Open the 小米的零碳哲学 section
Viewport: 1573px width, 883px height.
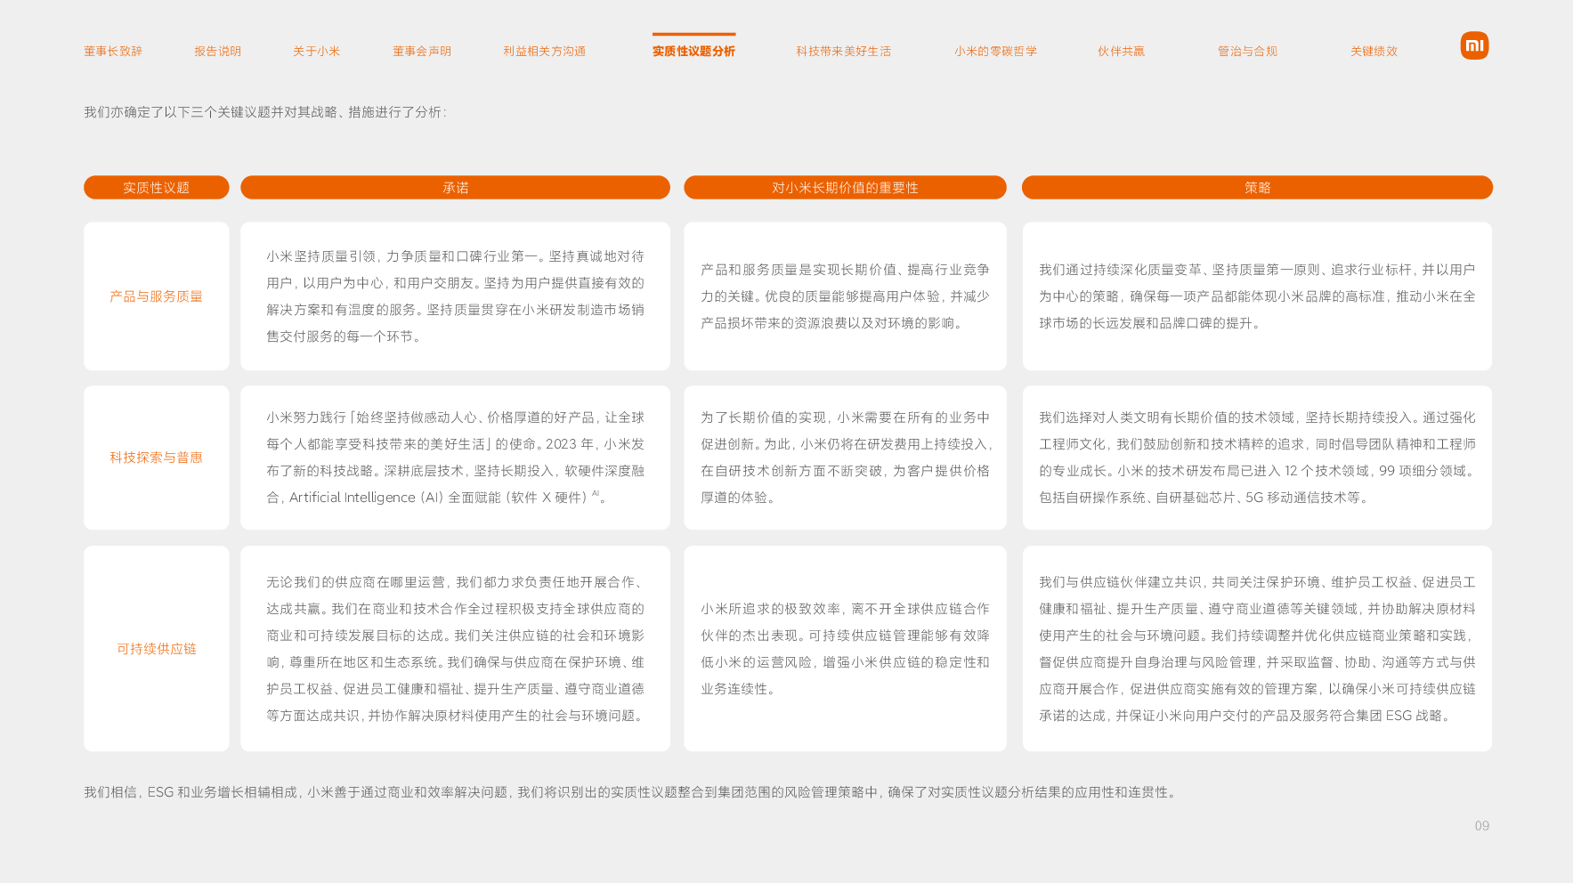(x=996, y=52)
